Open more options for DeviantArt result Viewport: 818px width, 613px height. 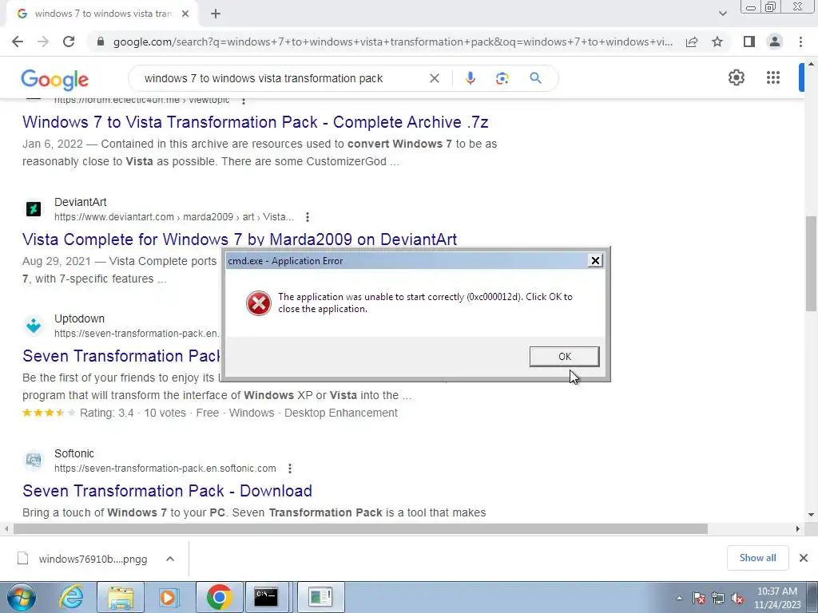pyautogui.click(x=308, y=217)
